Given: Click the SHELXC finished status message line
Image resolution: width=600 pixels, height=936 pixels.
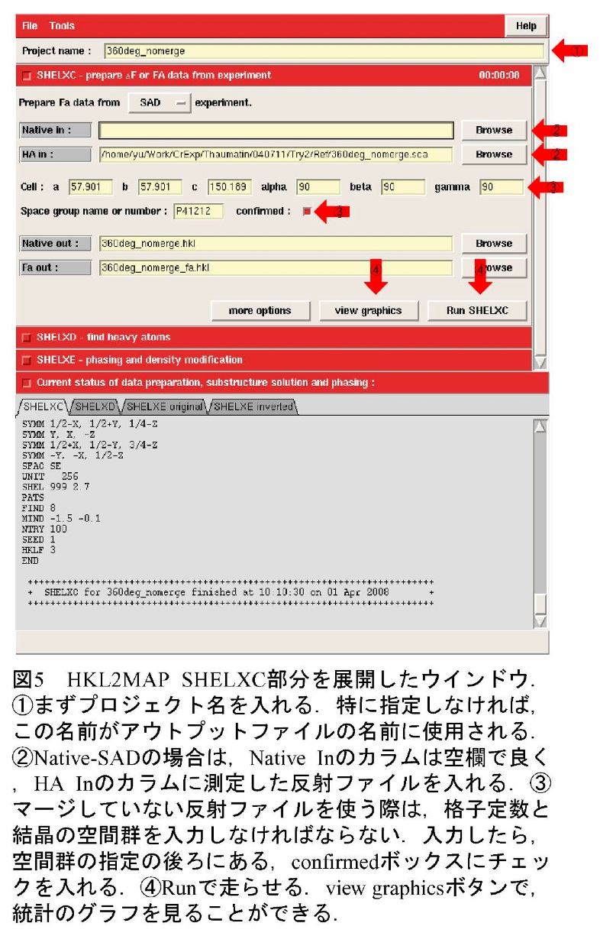Looking at the screenshot, I should tap(231, 592).
